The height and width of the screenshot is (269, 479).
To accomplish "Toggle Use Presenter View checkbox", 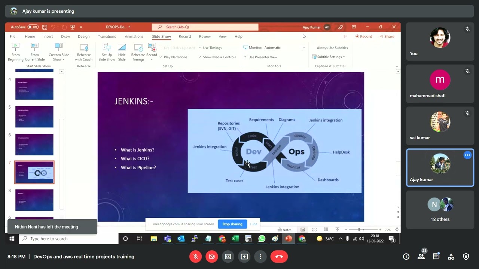I will click(260, 57).
